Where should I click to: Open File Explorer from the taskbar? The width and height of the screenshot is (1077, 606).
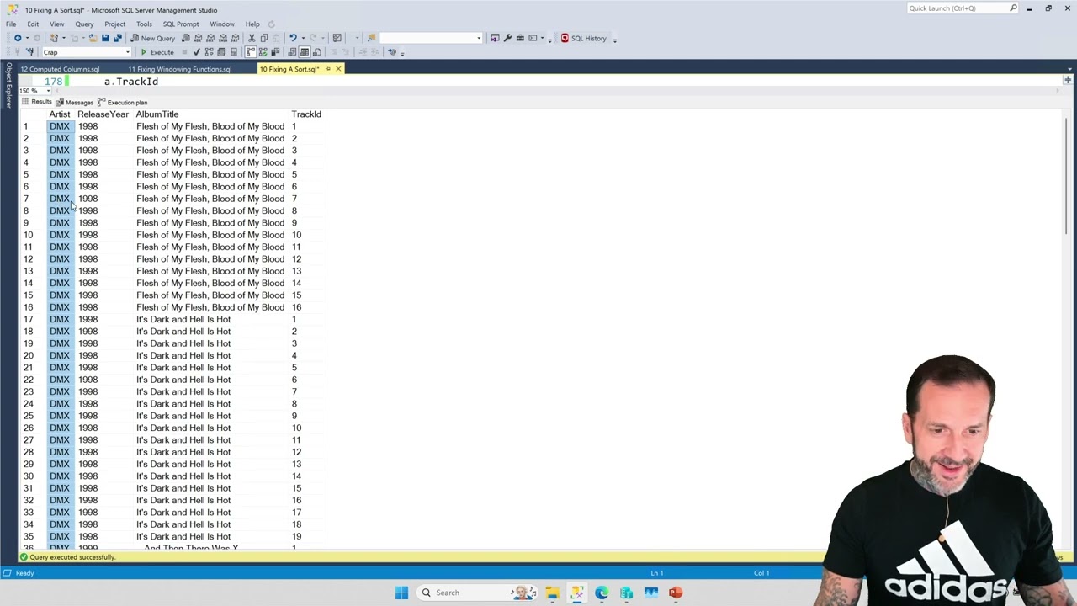552,593
